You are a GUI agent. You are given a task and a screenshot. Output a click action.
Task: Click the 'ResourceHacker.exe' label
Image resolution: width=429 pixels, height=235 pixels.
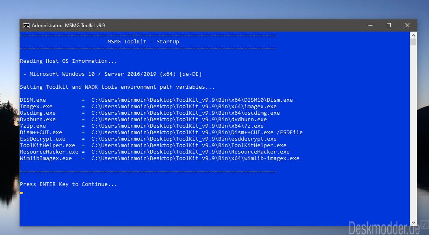49,152
